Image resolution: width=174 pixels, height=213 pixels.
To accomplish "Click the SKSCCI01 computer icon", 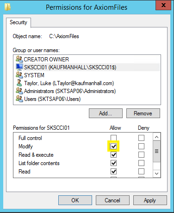I will pos(19,67).
